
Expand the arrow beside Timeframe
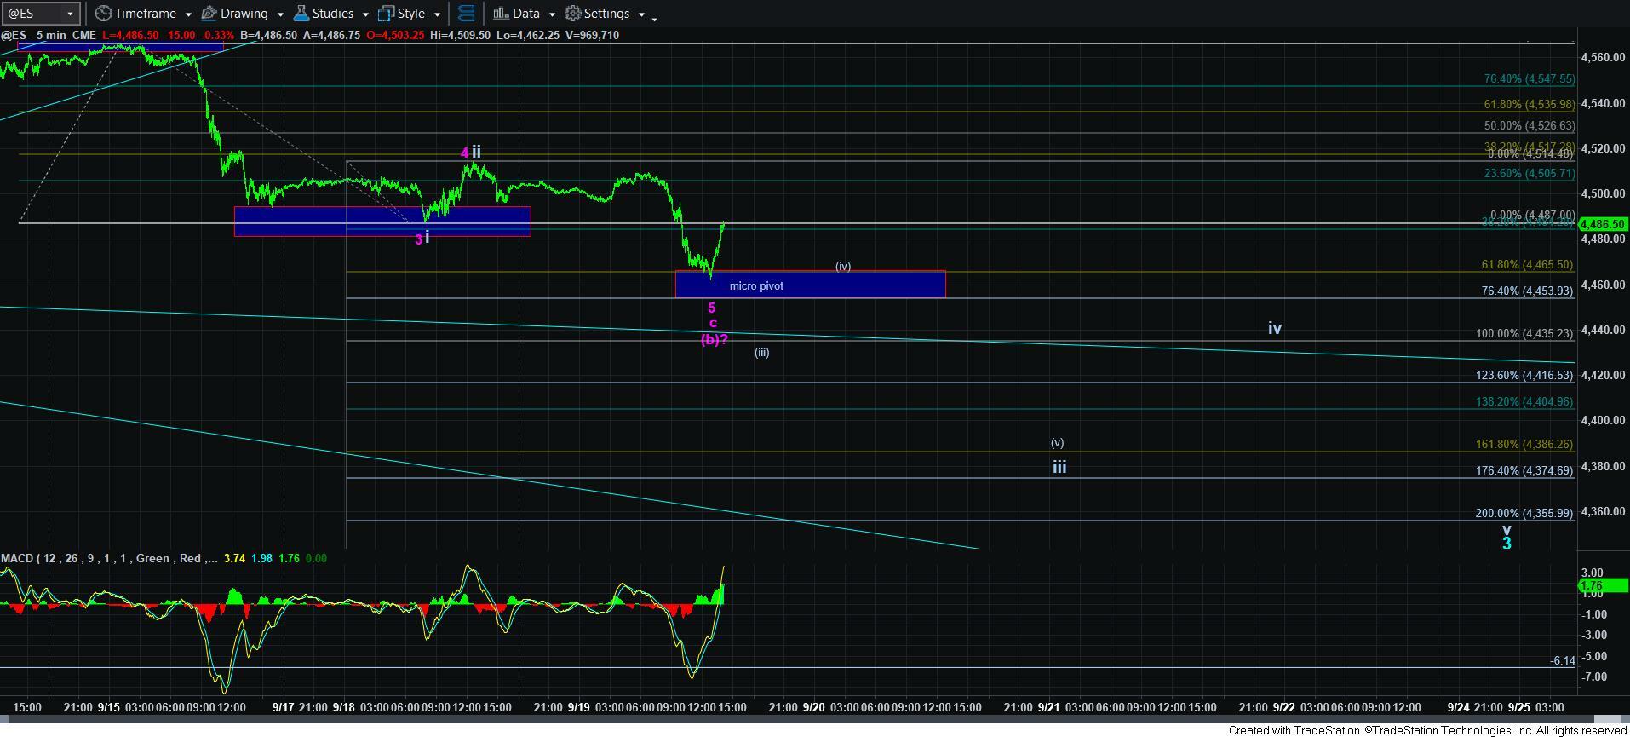(187, 14)
